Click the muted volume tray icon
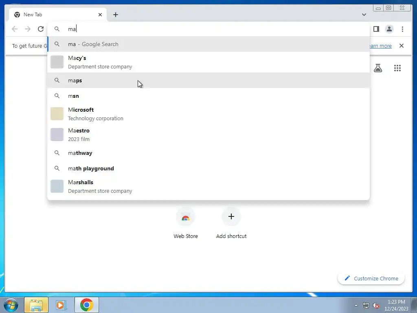 point(376,306)
